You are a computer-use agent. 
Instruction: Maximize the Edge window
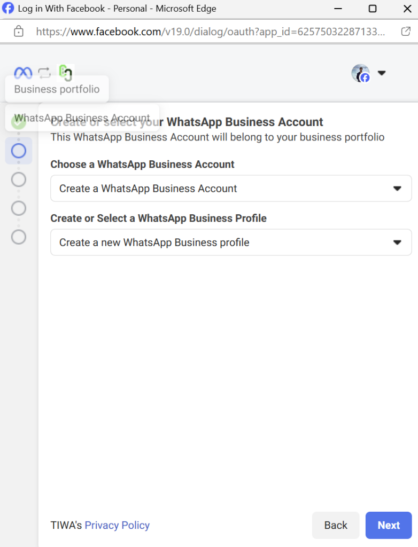373,9
